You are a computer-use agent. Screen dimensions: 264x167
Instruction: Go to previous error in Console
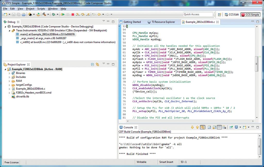[x=197, y=127]
